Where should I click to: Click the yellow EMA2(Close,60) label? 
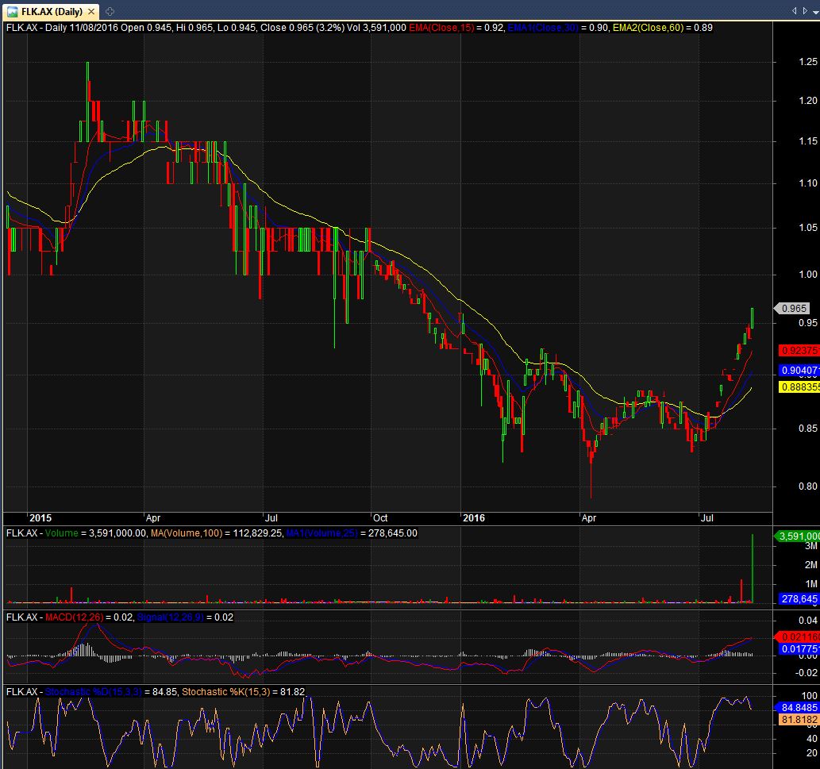coord(648,28)
